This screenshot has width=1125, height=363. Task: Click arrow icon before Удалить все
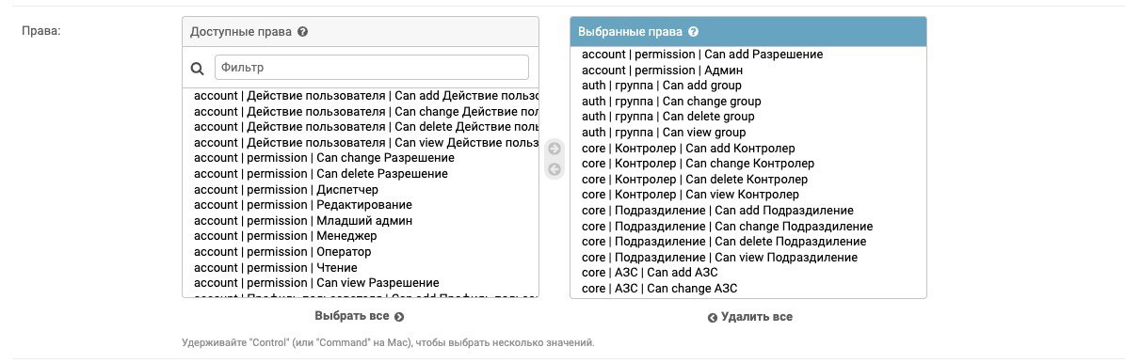click(x=713, y=318)
